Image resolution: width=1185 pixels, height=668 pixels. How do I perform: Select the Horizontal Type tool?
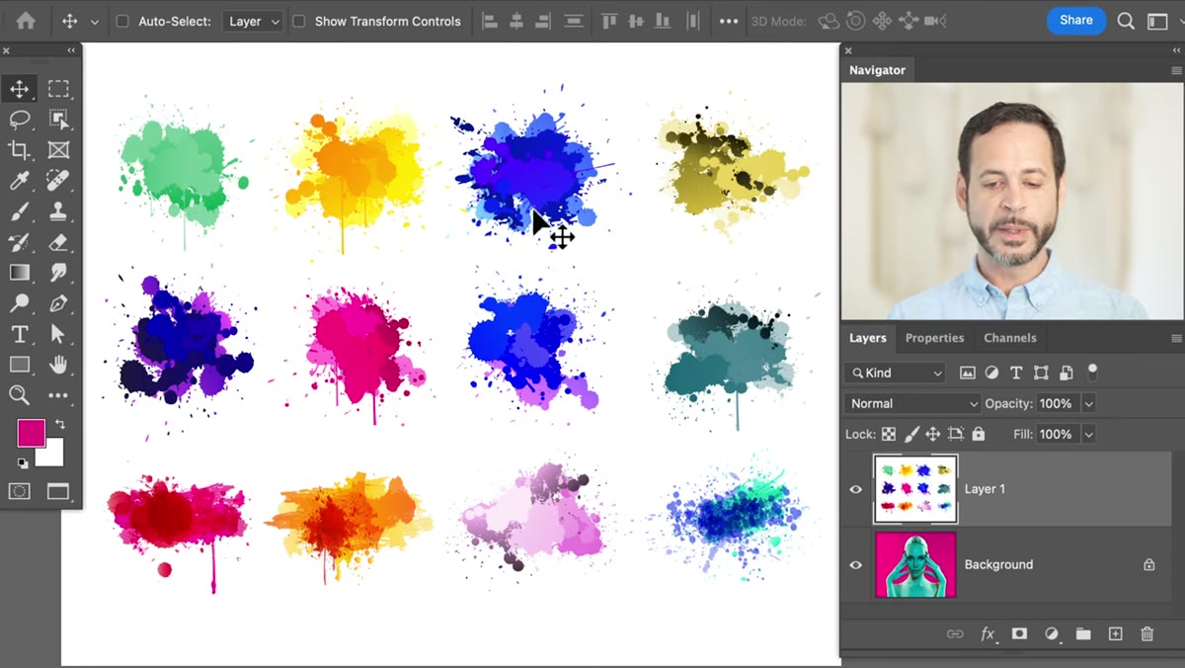click(x=19, y=334)
